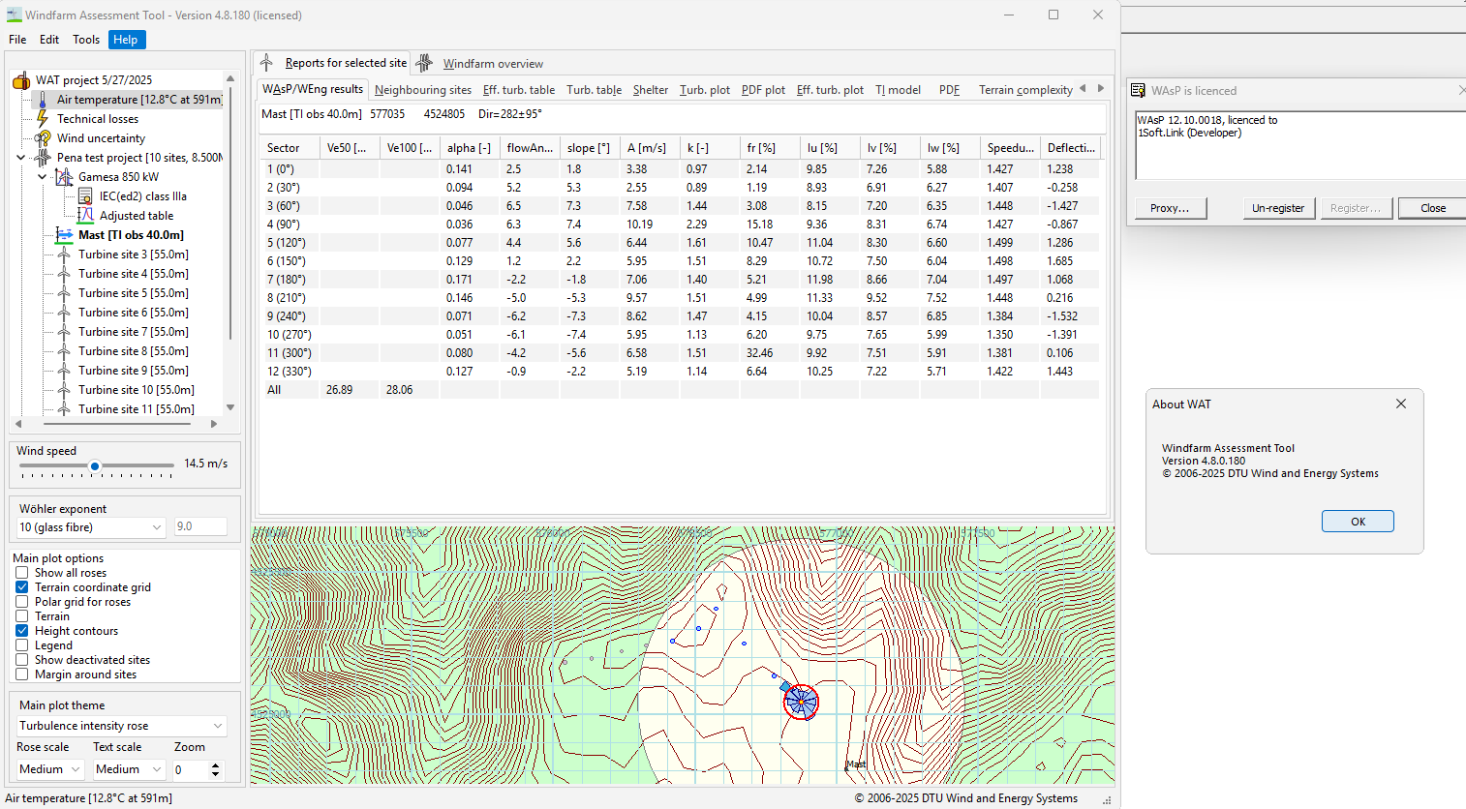Turn on the Legend checkbox

pos(21,645)
